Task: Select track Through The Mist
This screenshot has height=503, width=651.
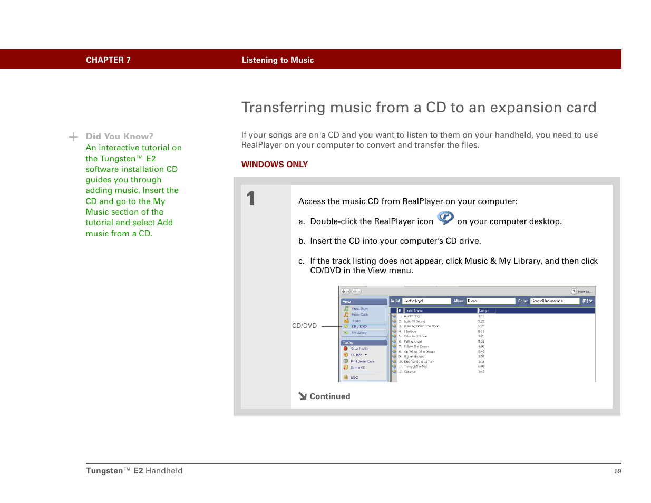Action: 416,367
